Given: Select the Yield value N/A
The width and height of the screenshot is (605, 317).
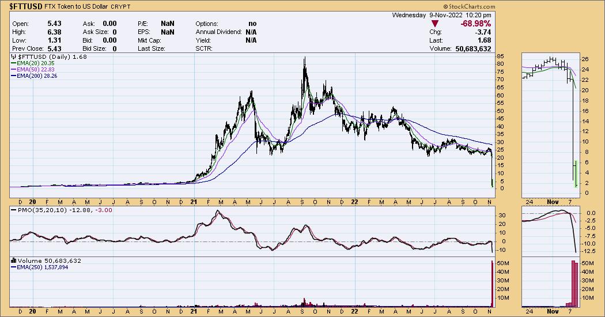Looking at the screenshot, I should 251,40.
